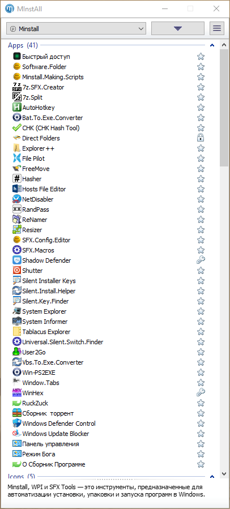230x509 pixels.
Task: Select the WinHex hex editor icon
Action: [x=16, y=393]
